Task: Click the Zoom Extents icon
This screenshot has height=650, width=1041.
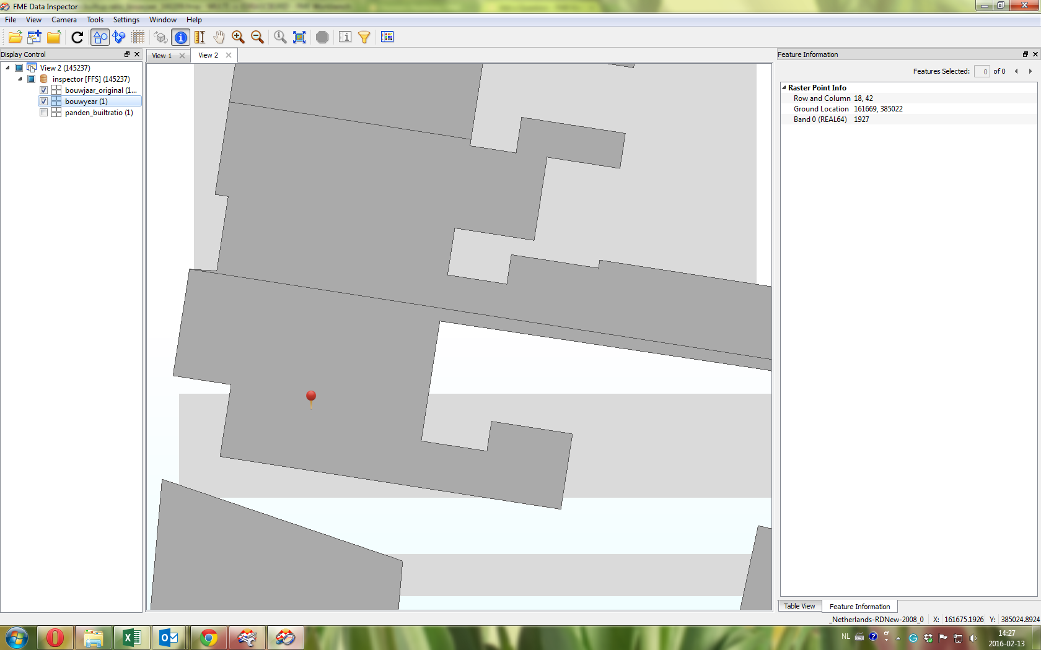Action: [x=299, y=37]
